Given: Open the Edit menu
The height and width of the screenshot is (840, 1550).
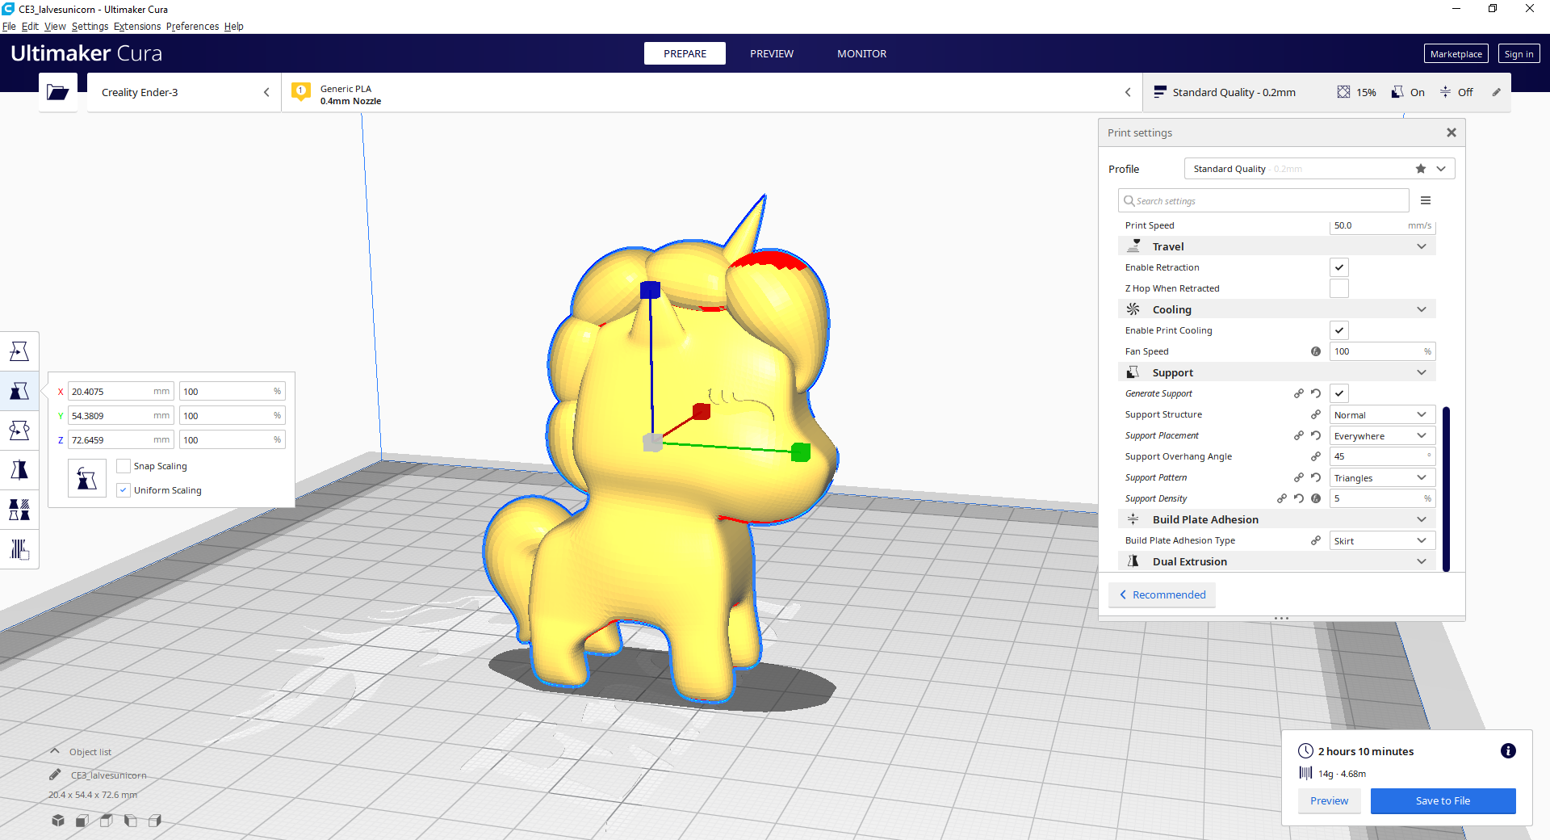Looking at the screenshot, I should (30, 26).
